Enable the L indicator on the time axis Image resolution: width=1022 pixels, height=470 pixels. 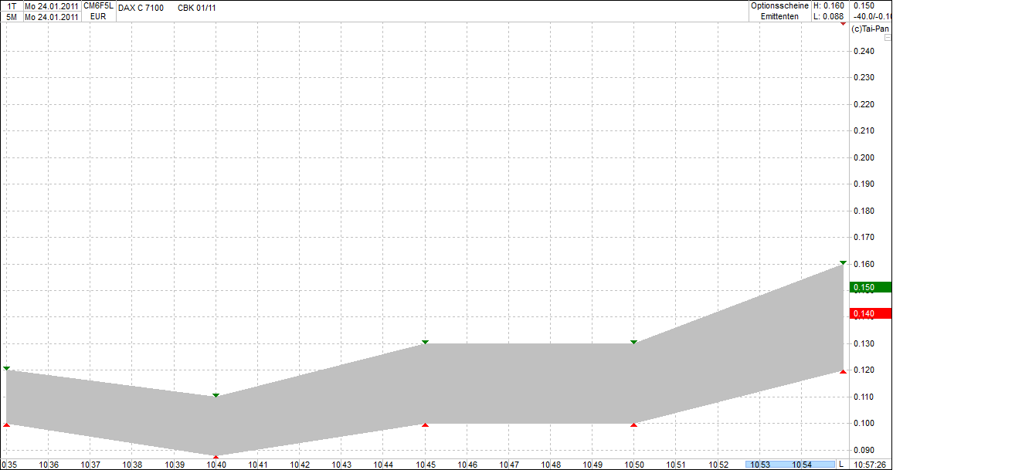pos(841,464)
